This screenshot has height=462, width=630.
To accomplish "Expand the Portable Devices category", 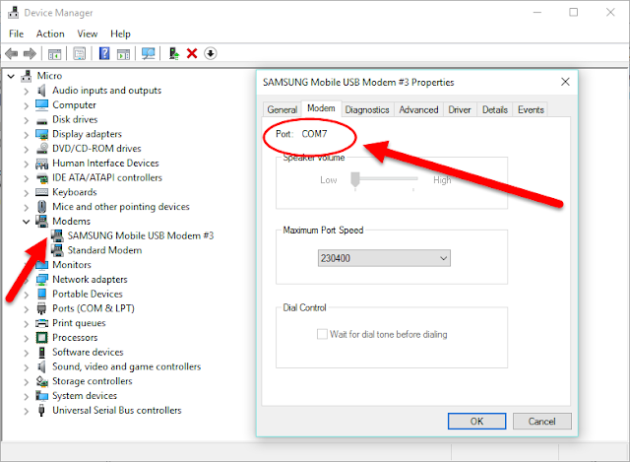I will (x=27, y=295).
